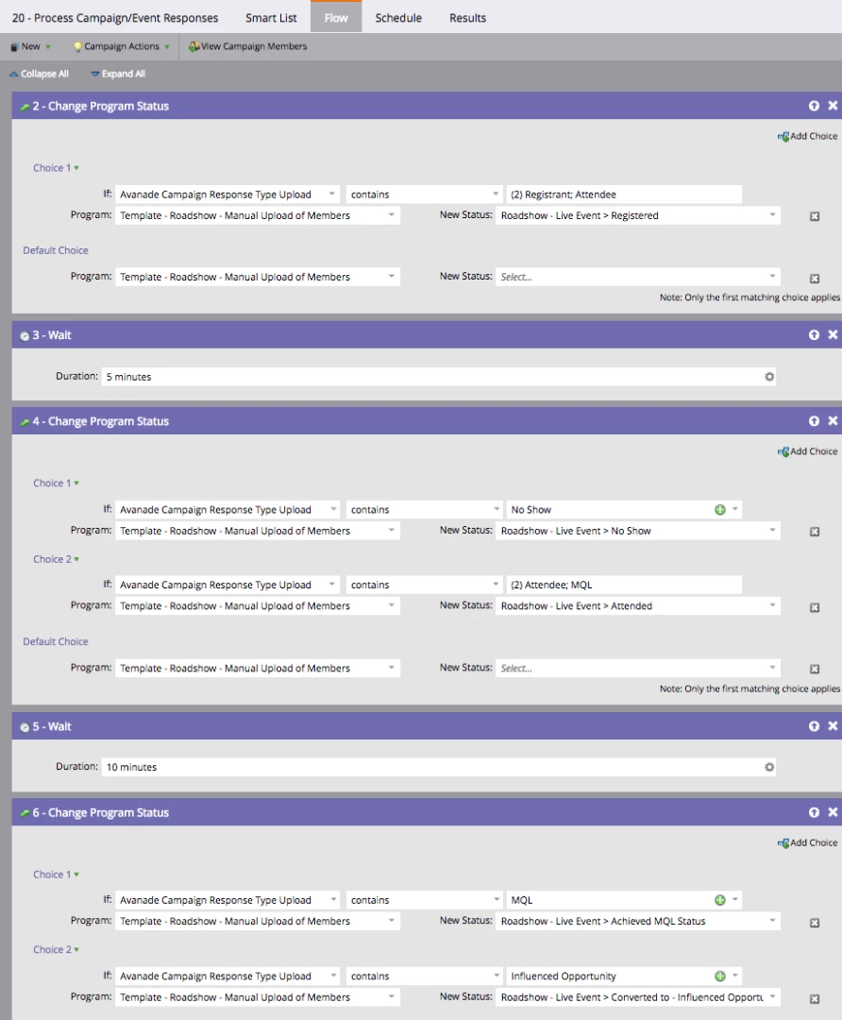Remove step 4 Default Choice row
Viewport: 842px width, 1020px height.
814,669
